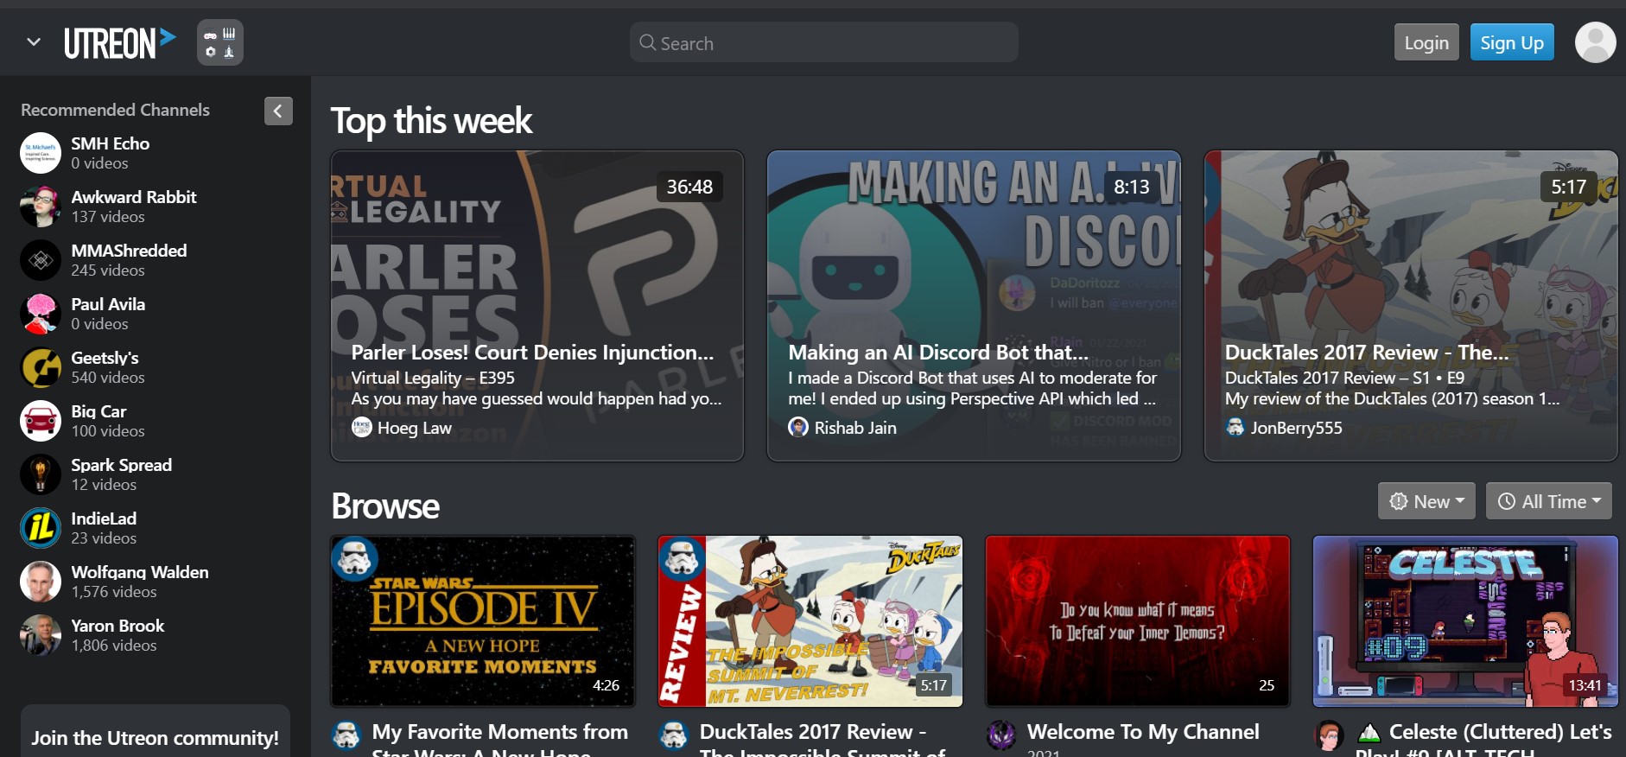The width and height of the screenshot is (1626, 757).
Task: Click the Making an AI Discord Bot title
Action: 938,353
